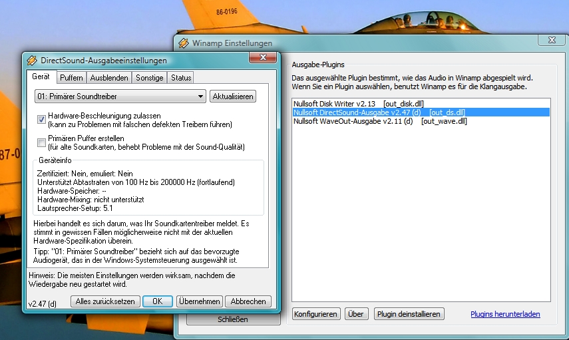The image size is (569, 340).
Task: Click the Hardware-Speicher: -- line
Action: coord(71,191)
